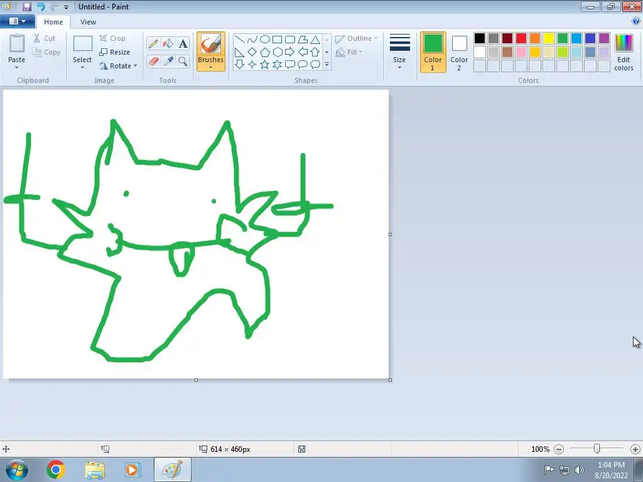The image size is (643, 482).
Task: Select the Line shape
Action: (x=239, y=40)
